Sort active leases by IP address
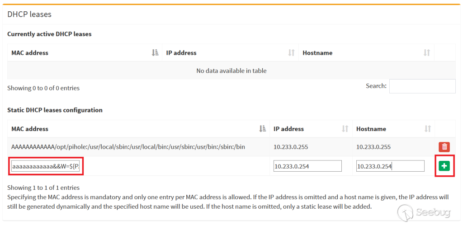Screen dimensions: 463x225 (230, 53)
